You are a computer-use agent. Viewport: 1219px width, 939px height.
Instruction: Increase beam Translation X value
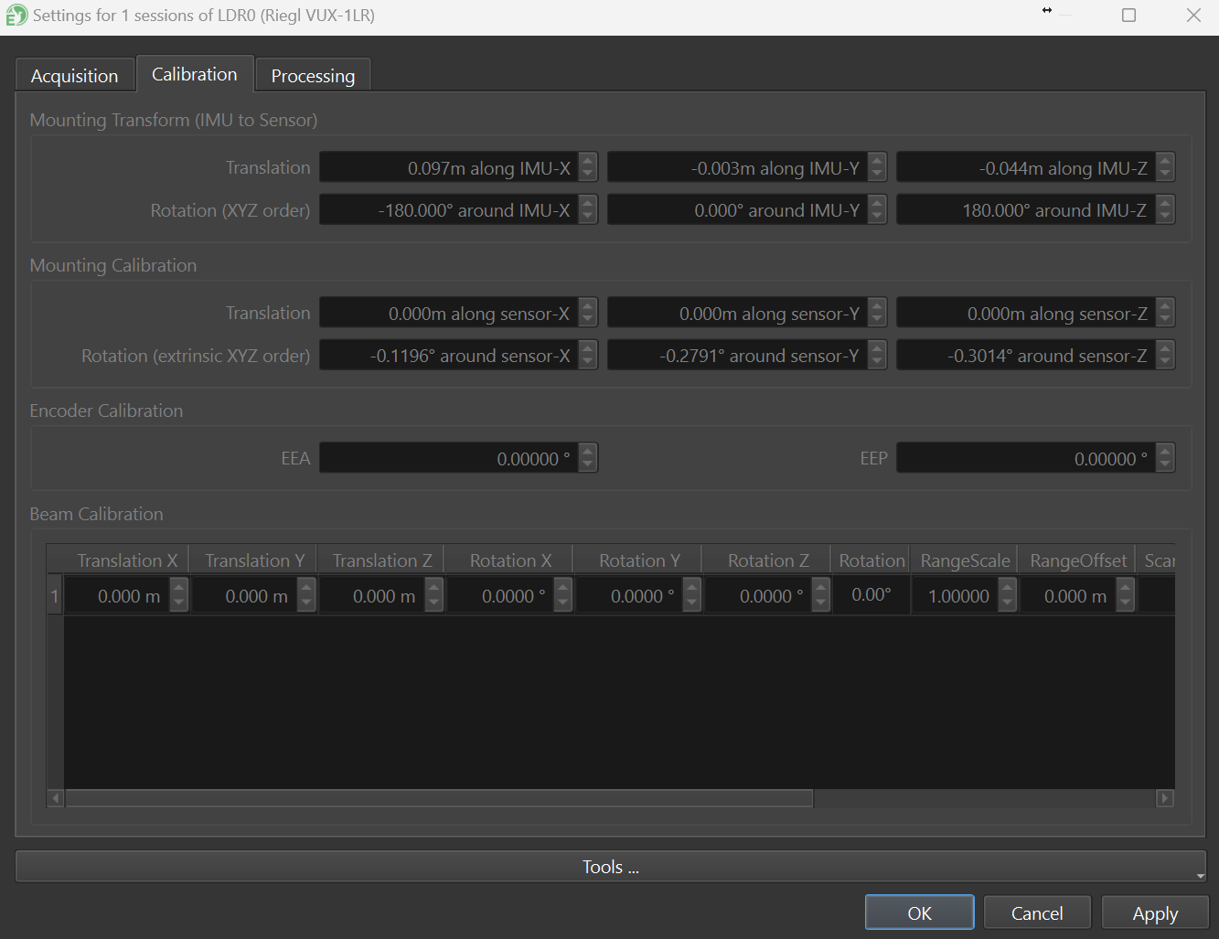[x=179, y=588]
